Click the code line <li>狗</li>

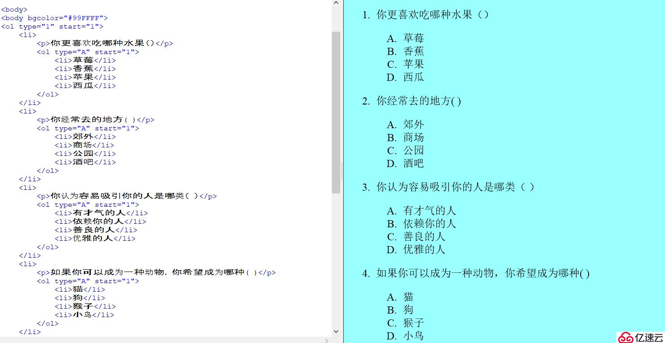click(80, 298)
